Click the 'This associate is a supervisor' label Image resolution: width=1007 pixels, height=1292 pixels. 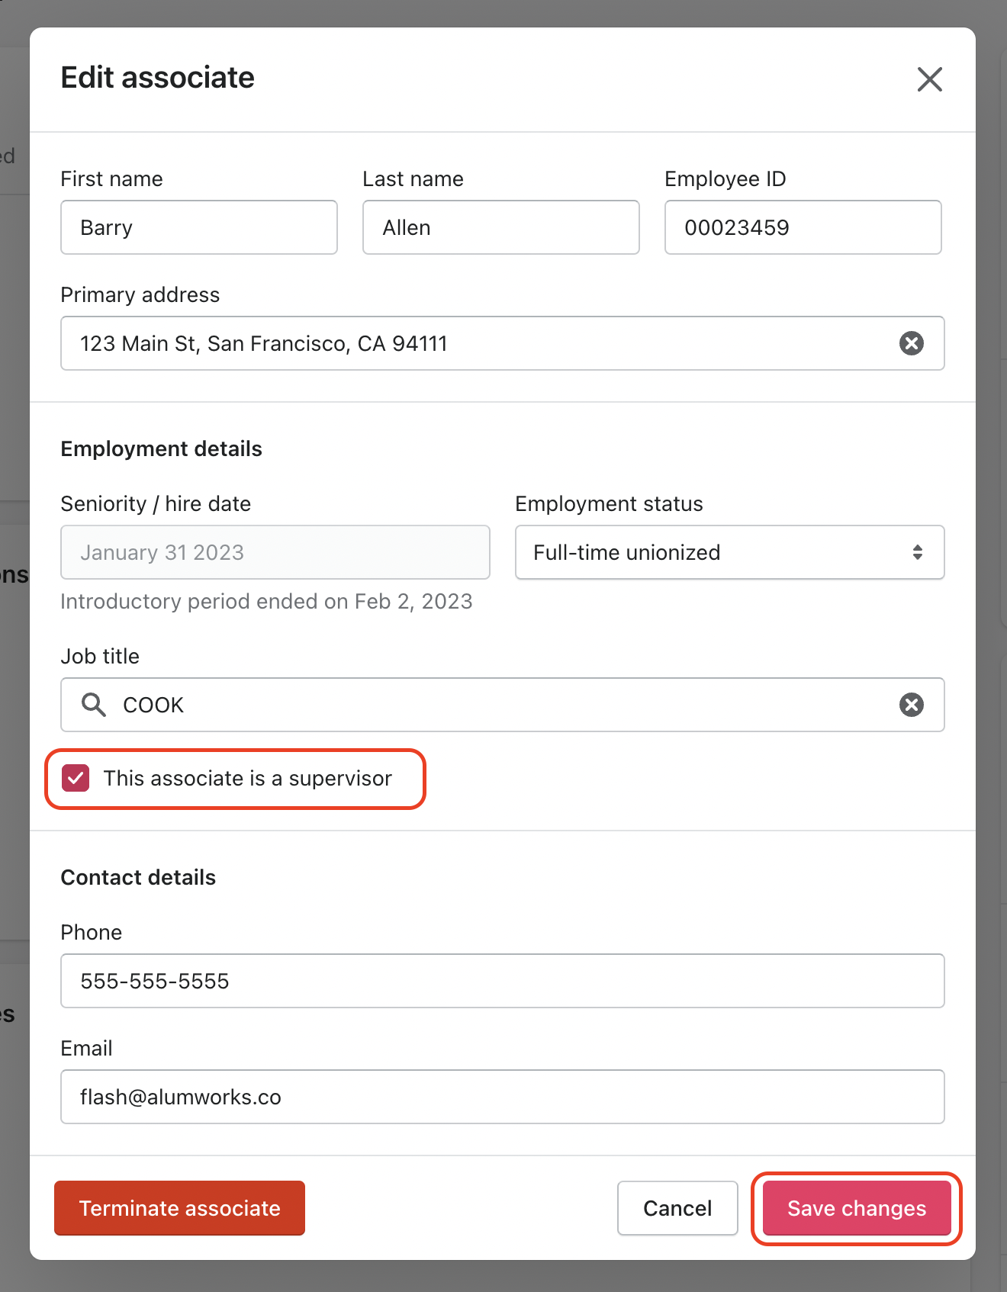[x=247, y=778]
